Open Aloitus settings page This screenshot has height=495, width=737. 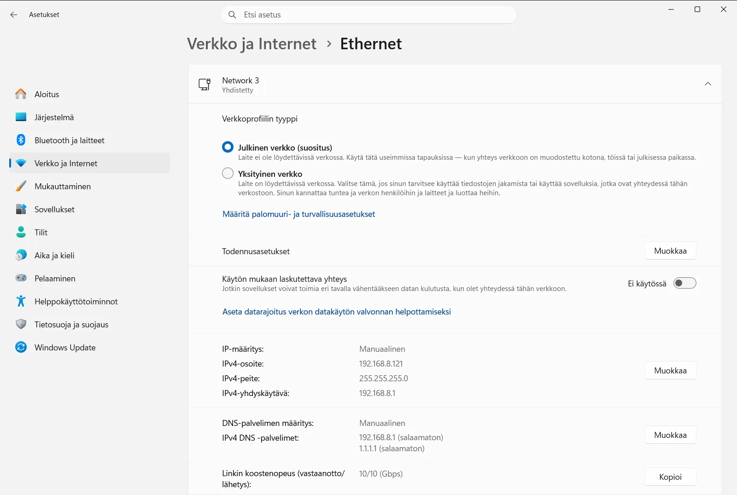point(89,94)
